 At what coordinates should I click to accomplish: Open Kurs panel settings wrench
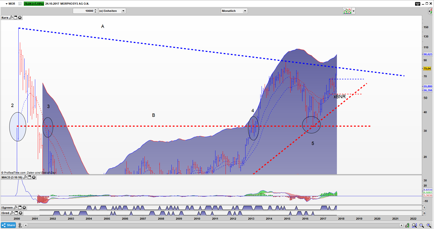pyautogui.click(x=11, y=18)
